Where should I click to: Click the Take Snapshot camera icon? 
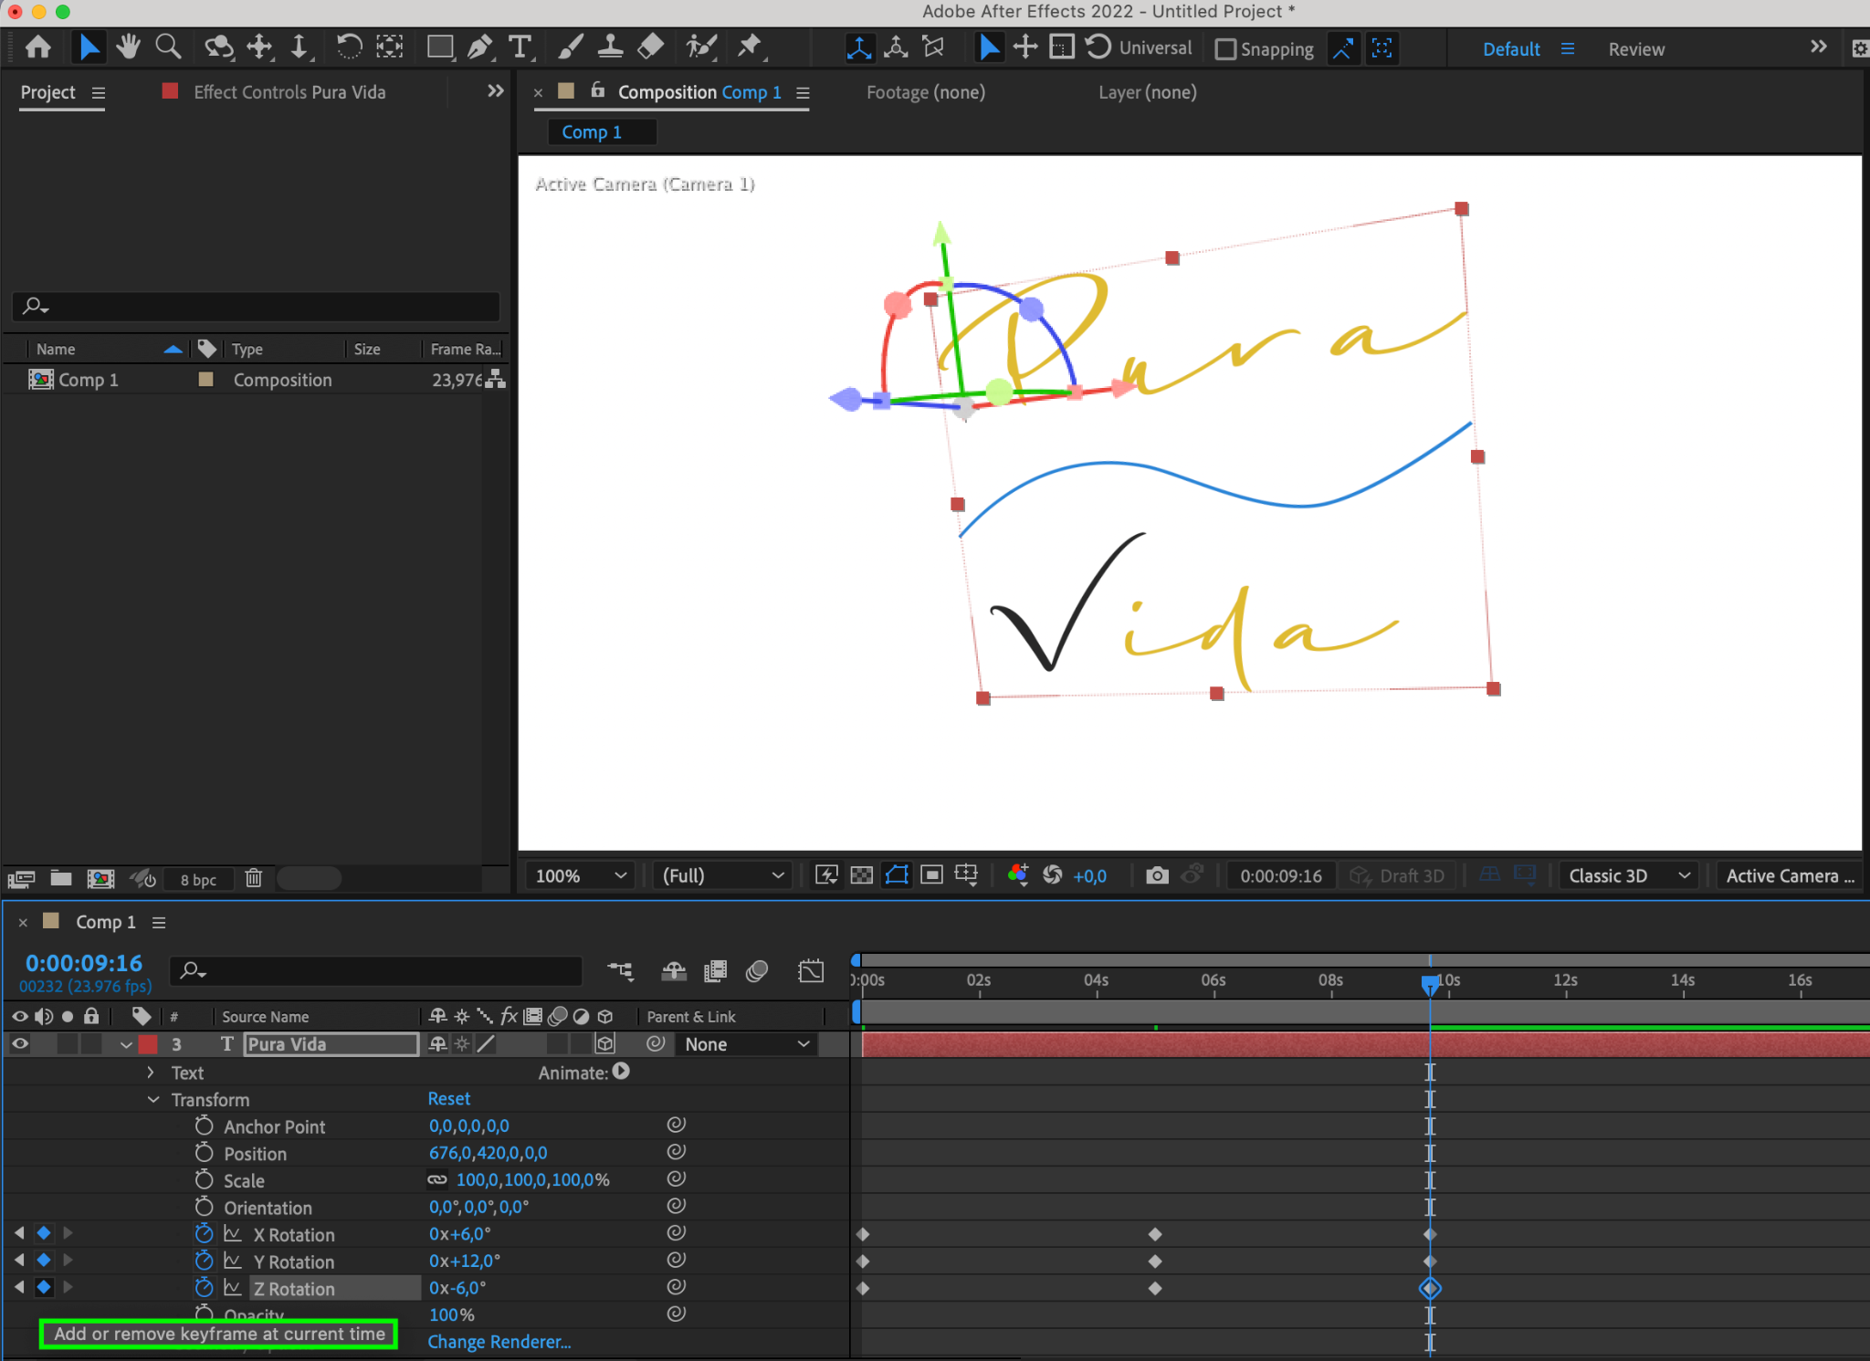[x=1157, y=875]
